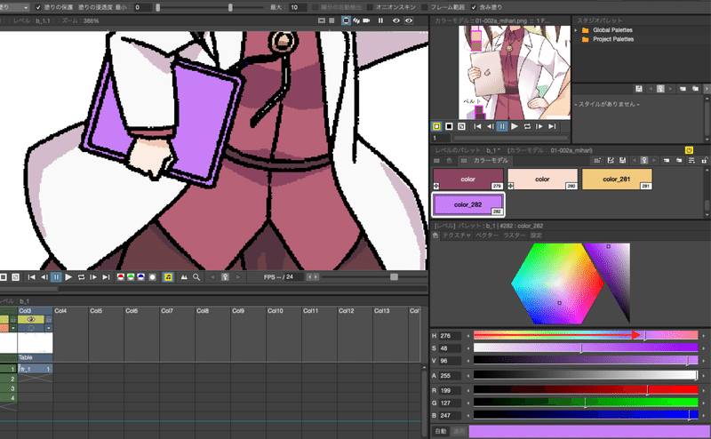Select yellow-highlighted background icon in color model viewer
This screenshot has height=439, width=711.
(436, 126)
